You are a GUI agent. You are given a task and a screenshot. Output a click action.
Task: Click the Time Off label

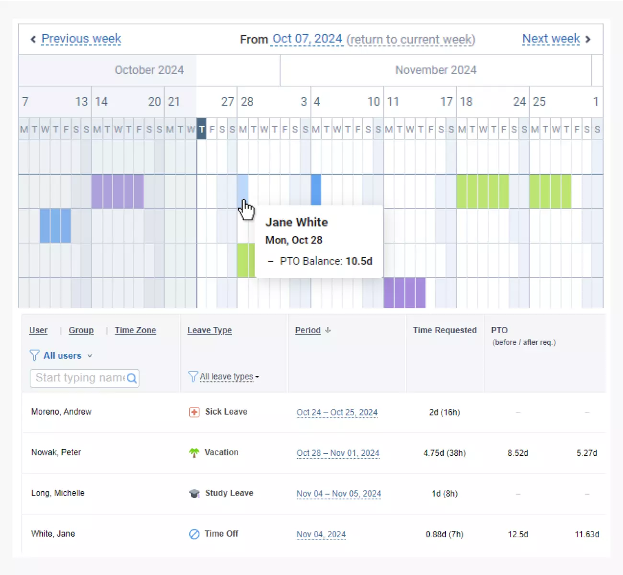[x=221, y=534]
